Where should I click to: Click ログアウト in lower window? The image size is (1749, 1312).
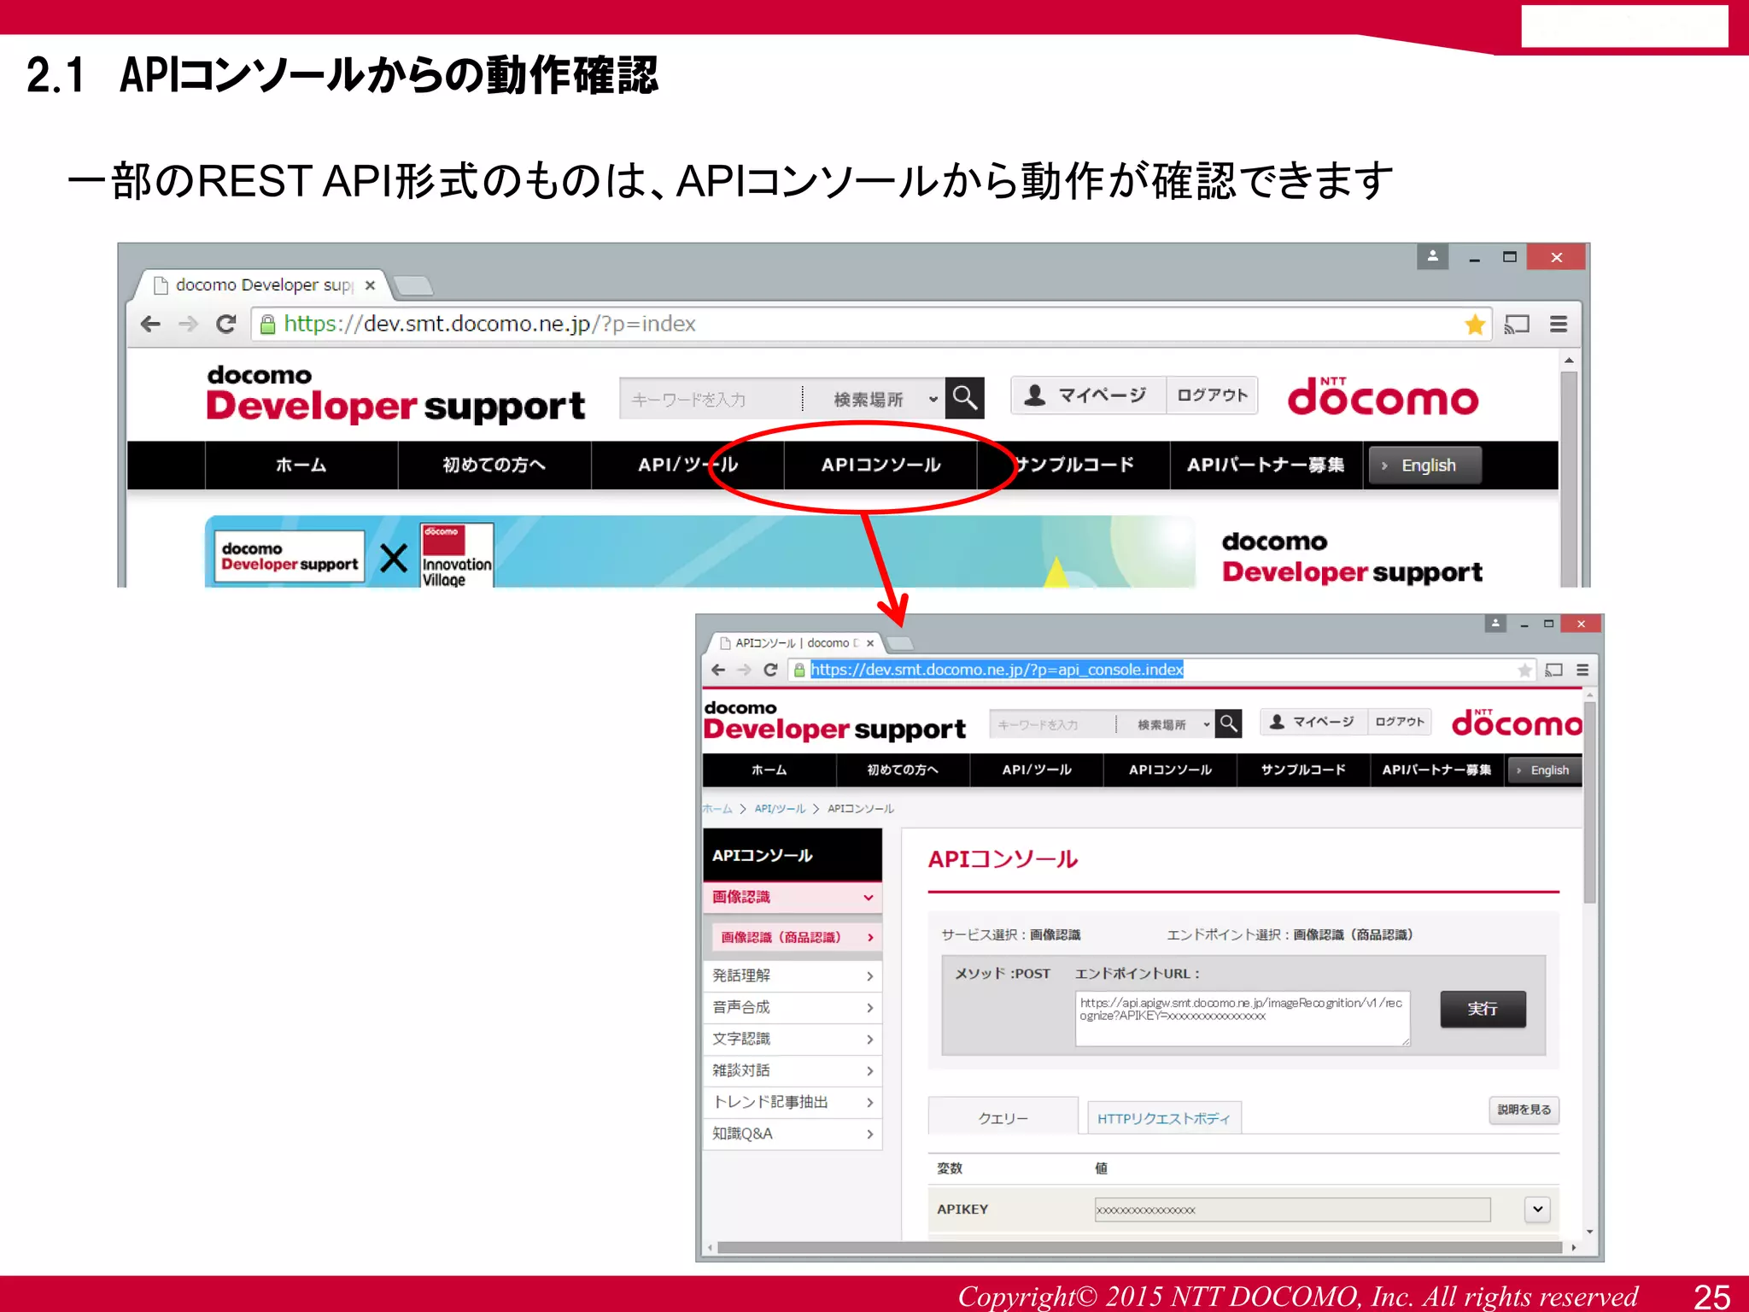click(x=1400, y=722)
